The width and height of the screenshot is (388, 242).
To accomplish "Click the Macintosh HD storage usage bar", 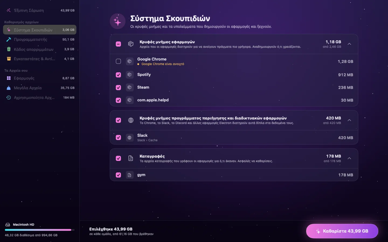I will point(40,230).
